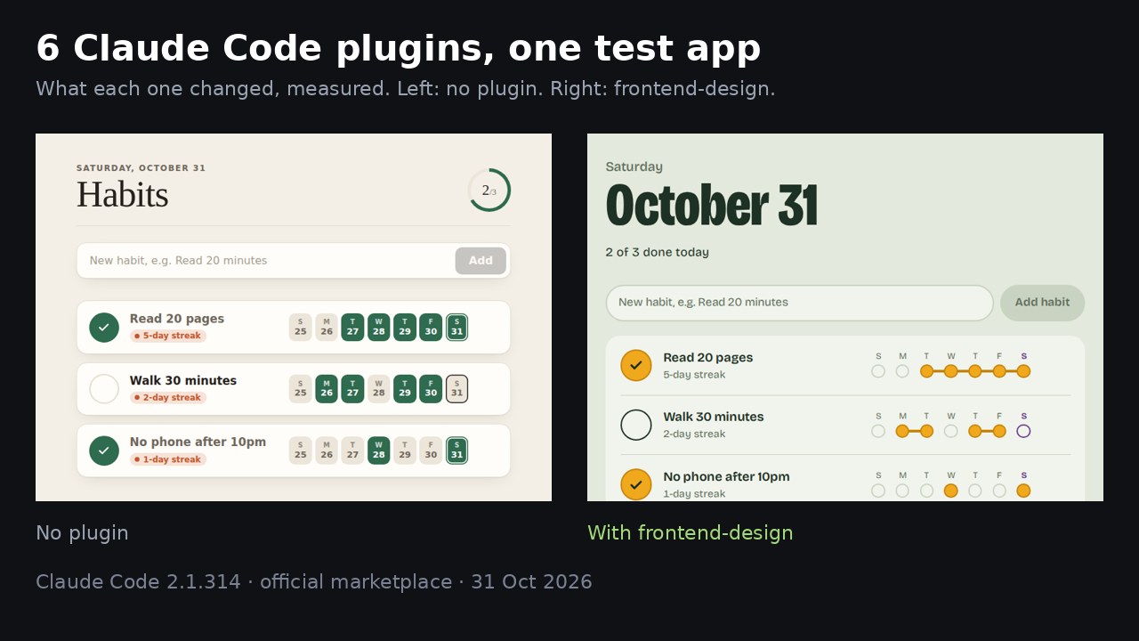Image resolution: width=1139 pixels, height=641 pixels.
Task: Tick the empty Walk 30 minutes circle, no-plugin app
Action: click(104, 389)
